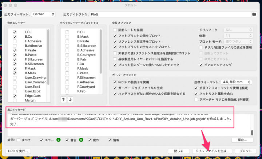This screenshot has width=262, height=159.
Task: Check 図面シートを描画 option
Action: [115, 30]
